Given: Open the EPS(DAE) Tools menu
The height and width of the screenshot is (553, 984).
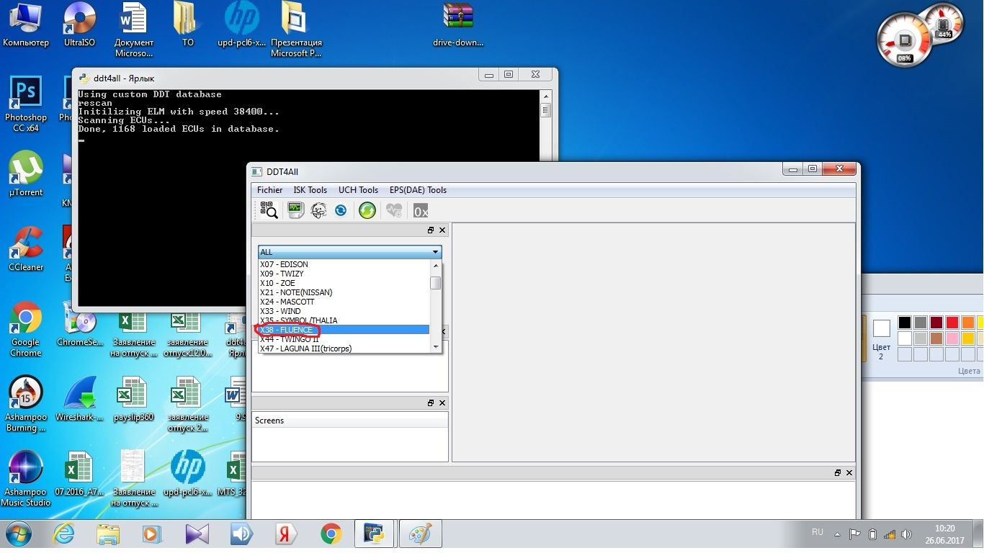Looking at the screenshot, I should 418,190.
